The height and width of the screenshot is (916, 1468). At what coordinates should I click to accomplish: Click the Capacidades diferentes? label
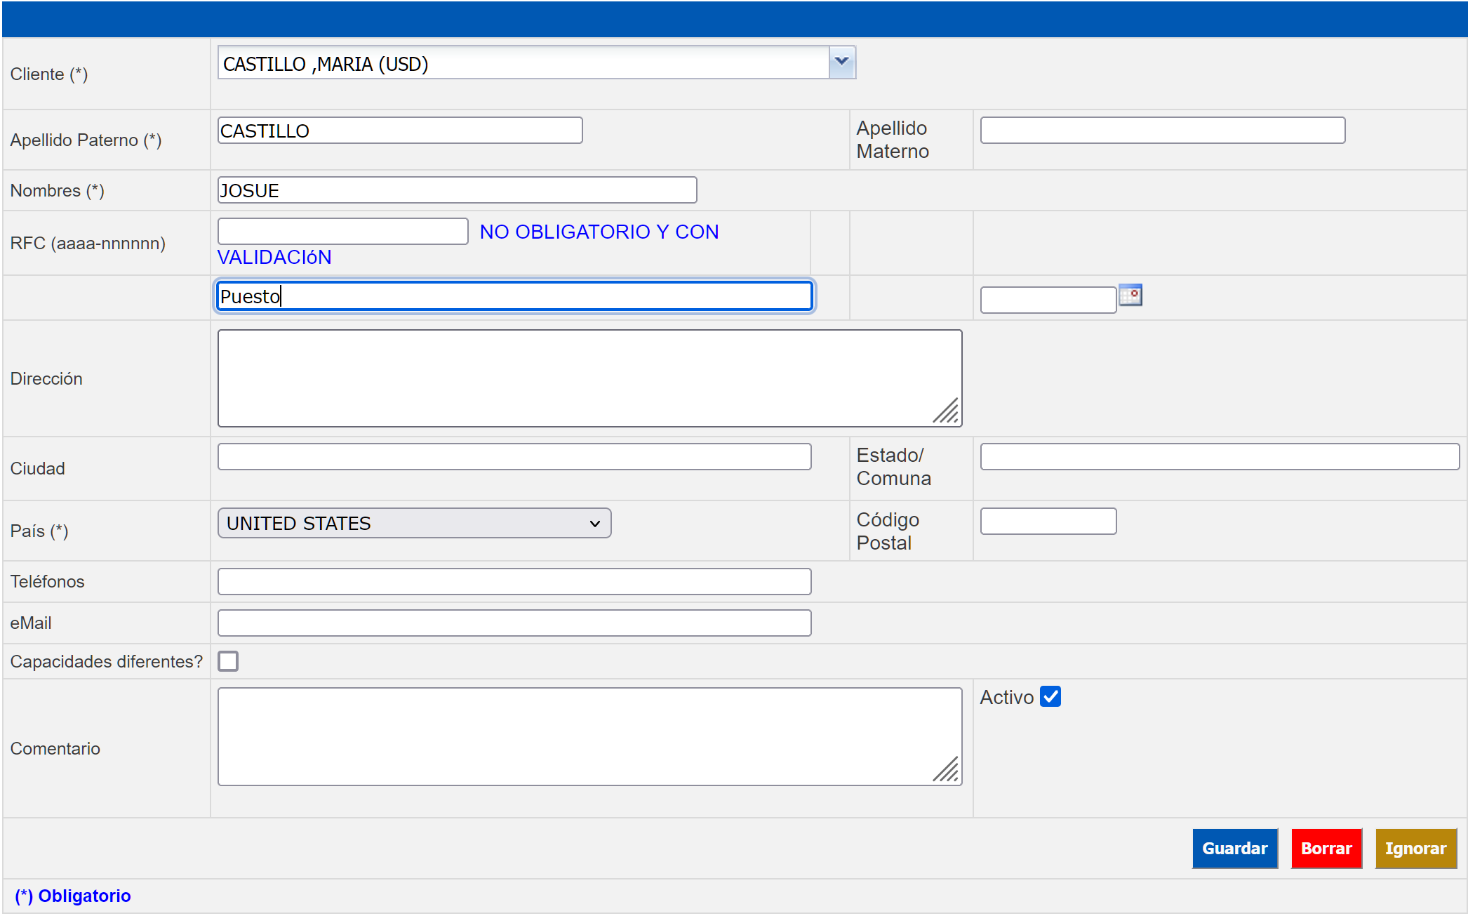click(x=106, y=661)
